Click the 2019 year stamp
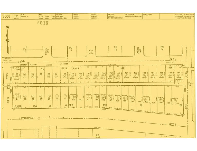197x151 pixels. 43,23
